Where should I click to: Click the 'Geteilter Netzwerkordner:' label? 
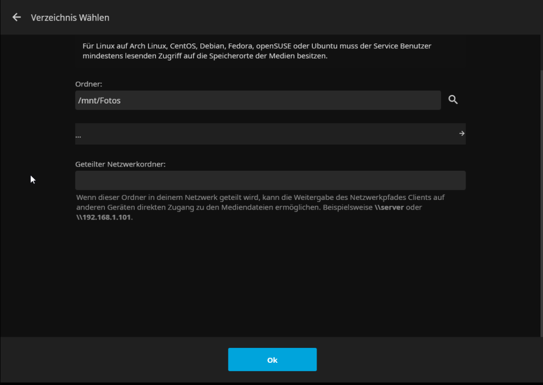120,164
